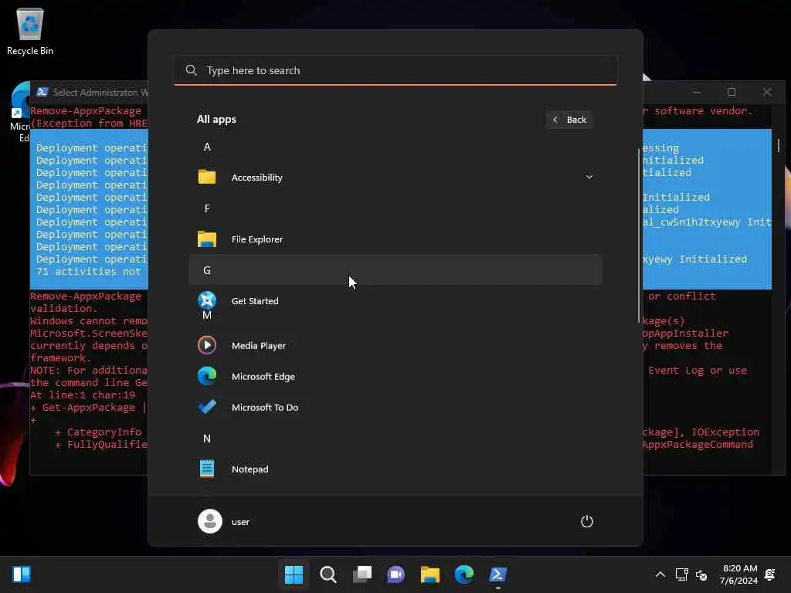Click the PowerShell window title bar icon

[x=42, y=92]
